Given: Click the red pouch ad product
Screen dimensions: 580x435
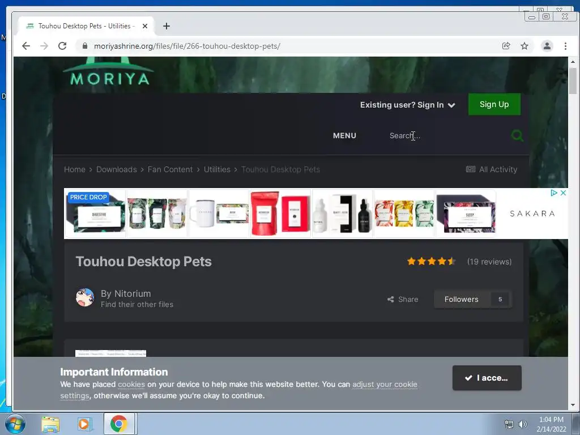Looking at the screenshot, I should tap(264, 214).
